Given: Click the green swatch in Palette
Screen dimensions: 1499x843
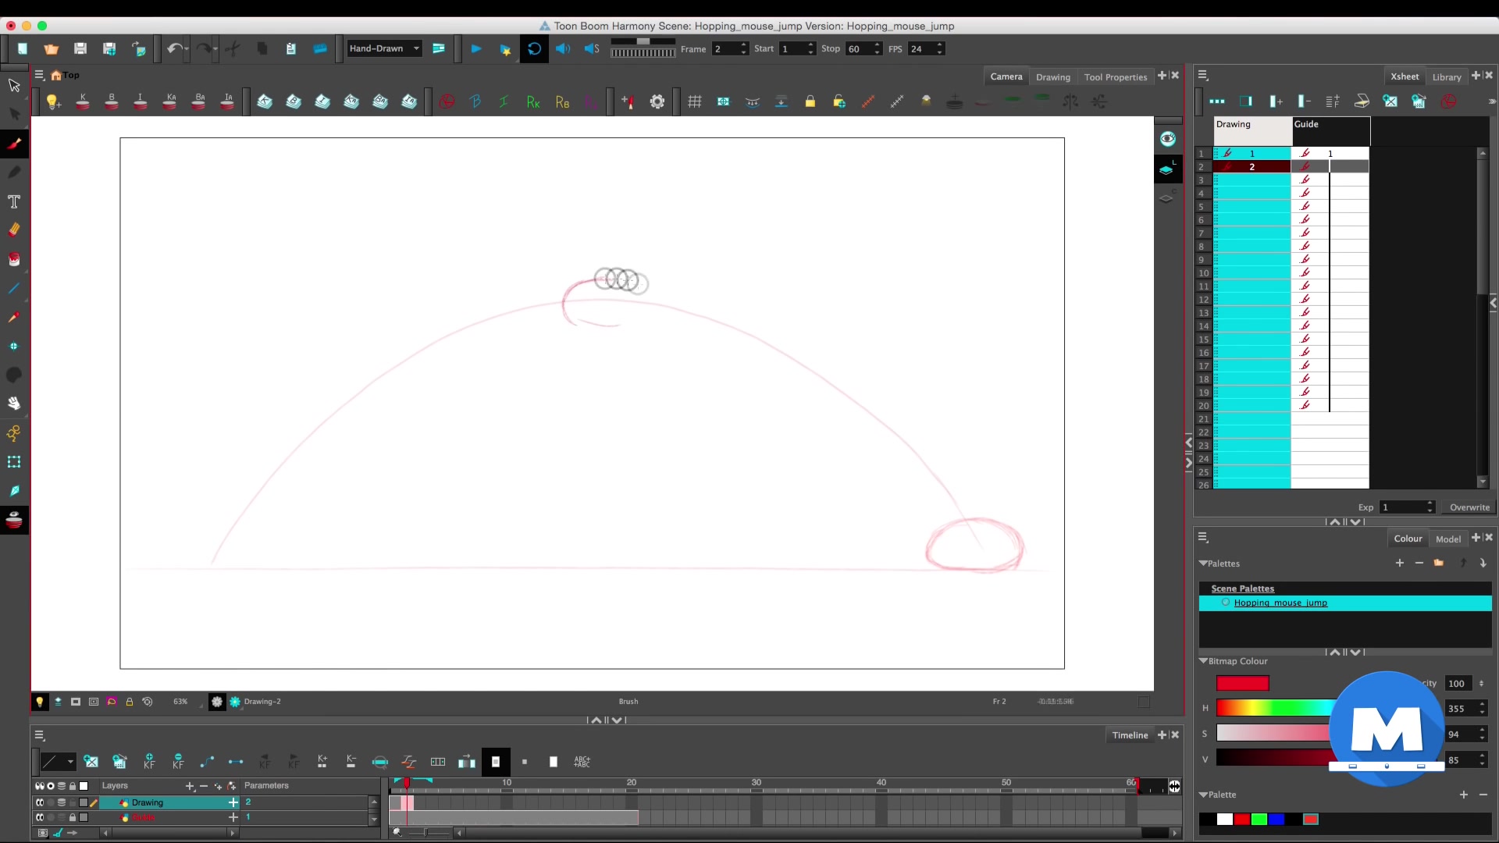Looking at the screenshot, I should tap(1259, 820).
